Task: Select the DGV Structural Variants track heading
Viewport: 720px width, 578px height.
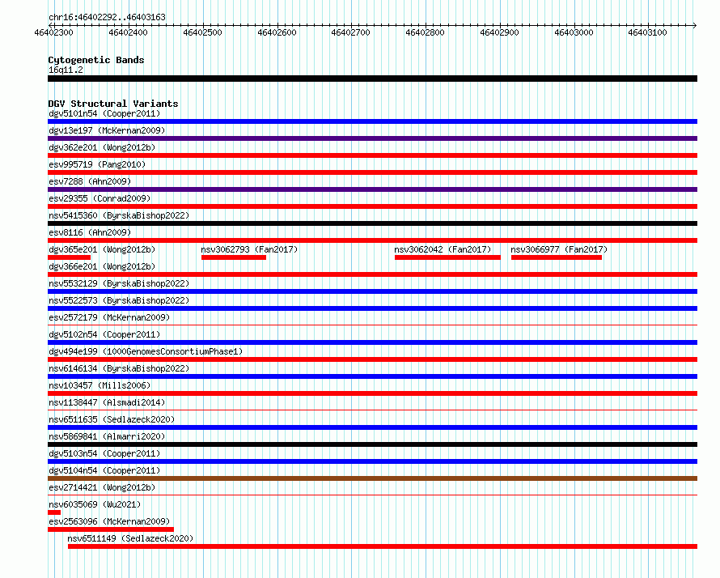Action: pos(113,104)
